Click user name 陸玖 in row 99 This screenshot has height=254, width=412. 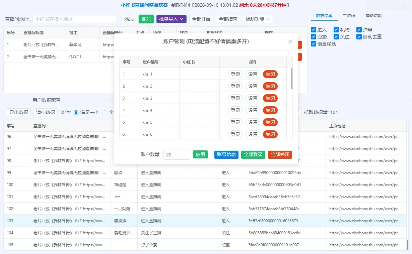click(x=118, y=172)
